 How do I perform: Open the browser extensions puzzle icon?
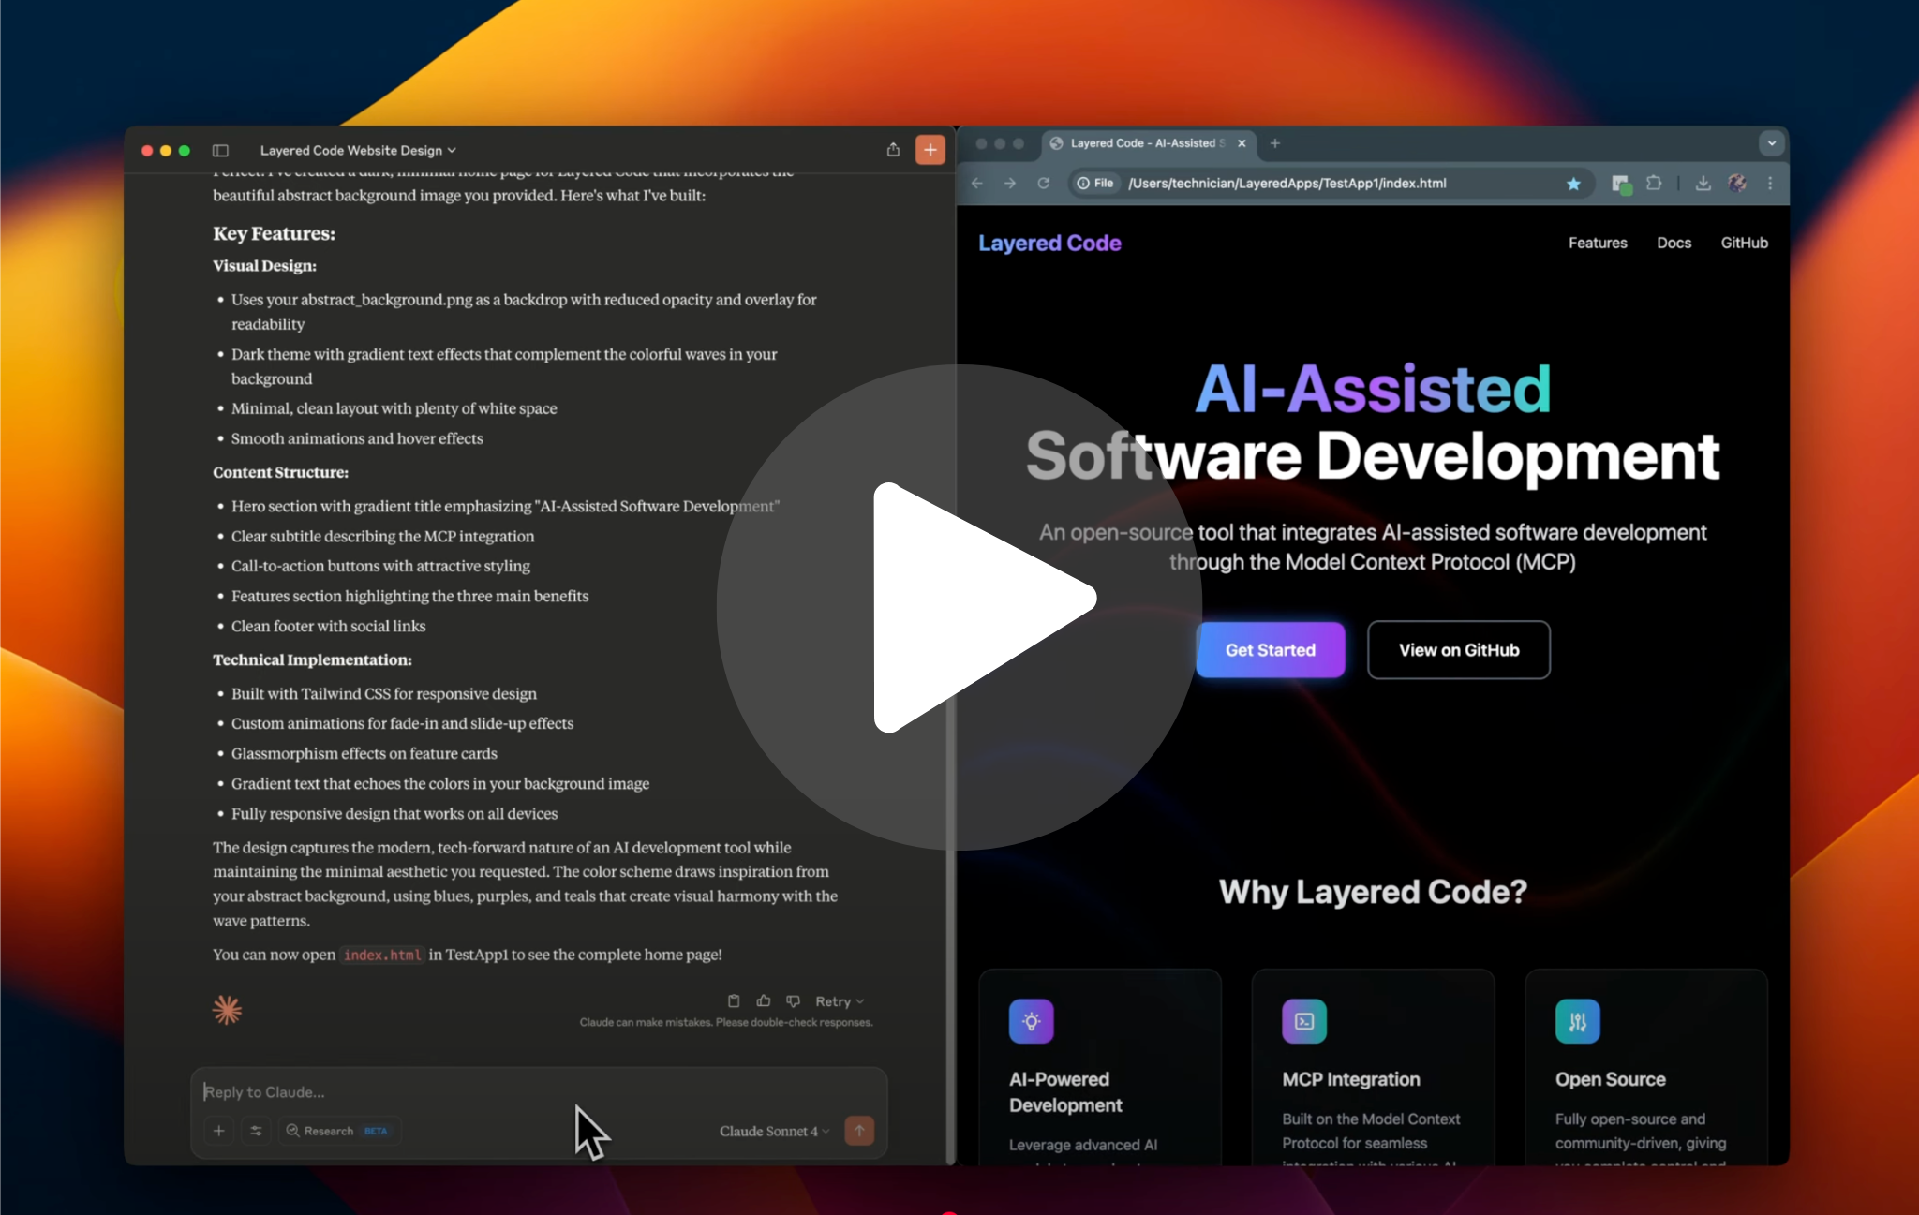(x=1654, y=184)
